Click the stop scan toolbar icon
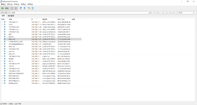The height and width of the screenshot is (105, 197). coord(16,8)
